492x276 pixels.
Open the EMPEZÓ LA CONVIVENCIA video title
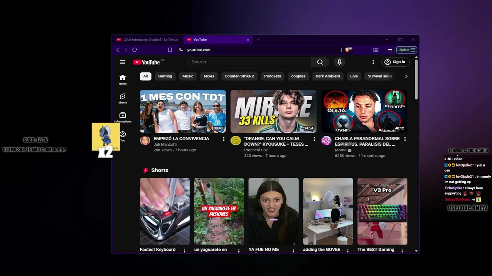click(181, 139)
